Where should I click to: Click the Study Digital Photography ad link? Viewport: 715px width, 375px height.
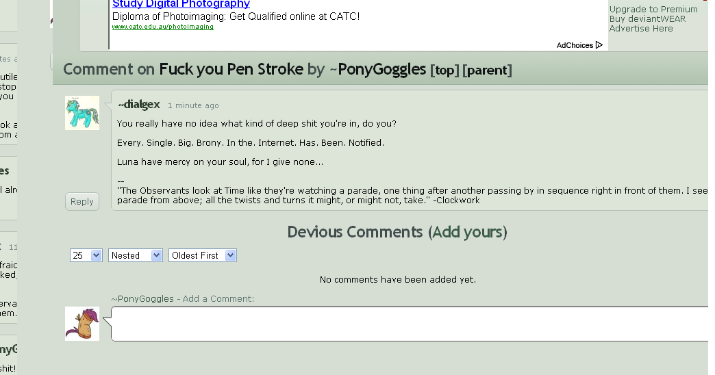181,4
